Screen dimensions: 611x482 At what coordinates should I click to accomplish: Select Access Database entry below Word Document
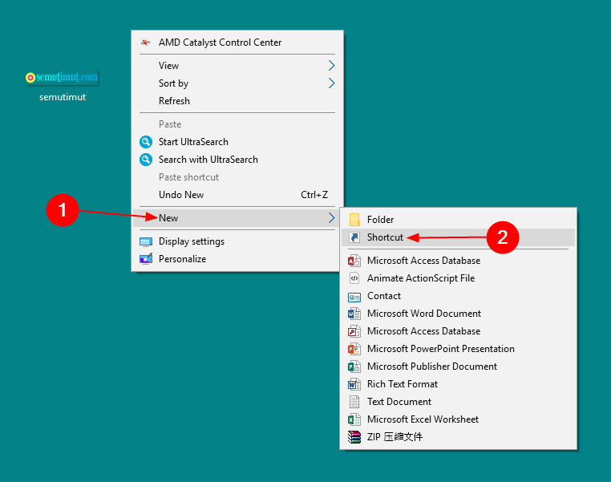pos(459,331)
